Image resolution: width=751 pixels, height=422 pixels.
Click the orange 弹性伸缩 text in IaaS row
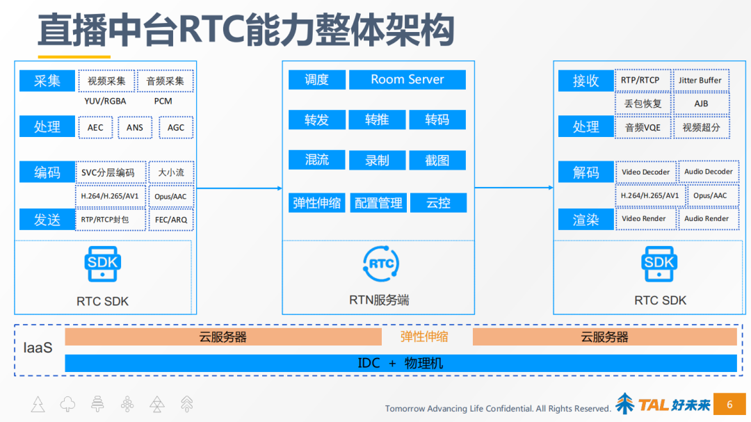click(x=424, y=336)
